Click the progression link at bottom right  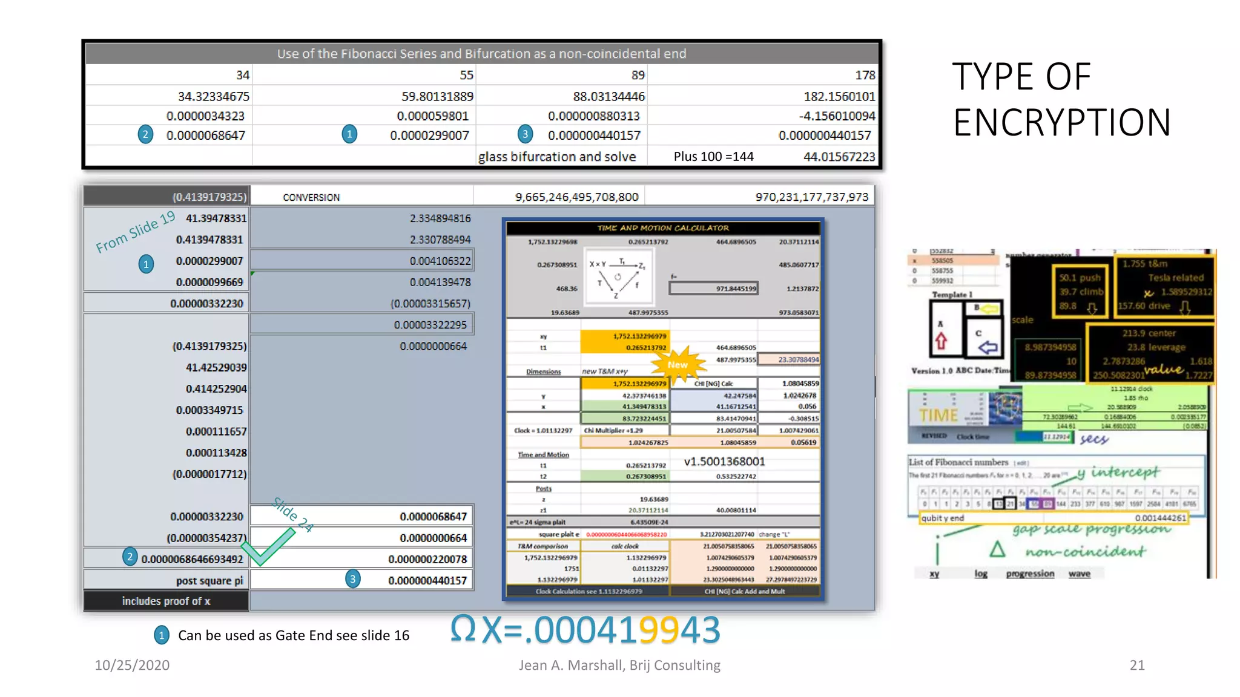(1030, 574)
